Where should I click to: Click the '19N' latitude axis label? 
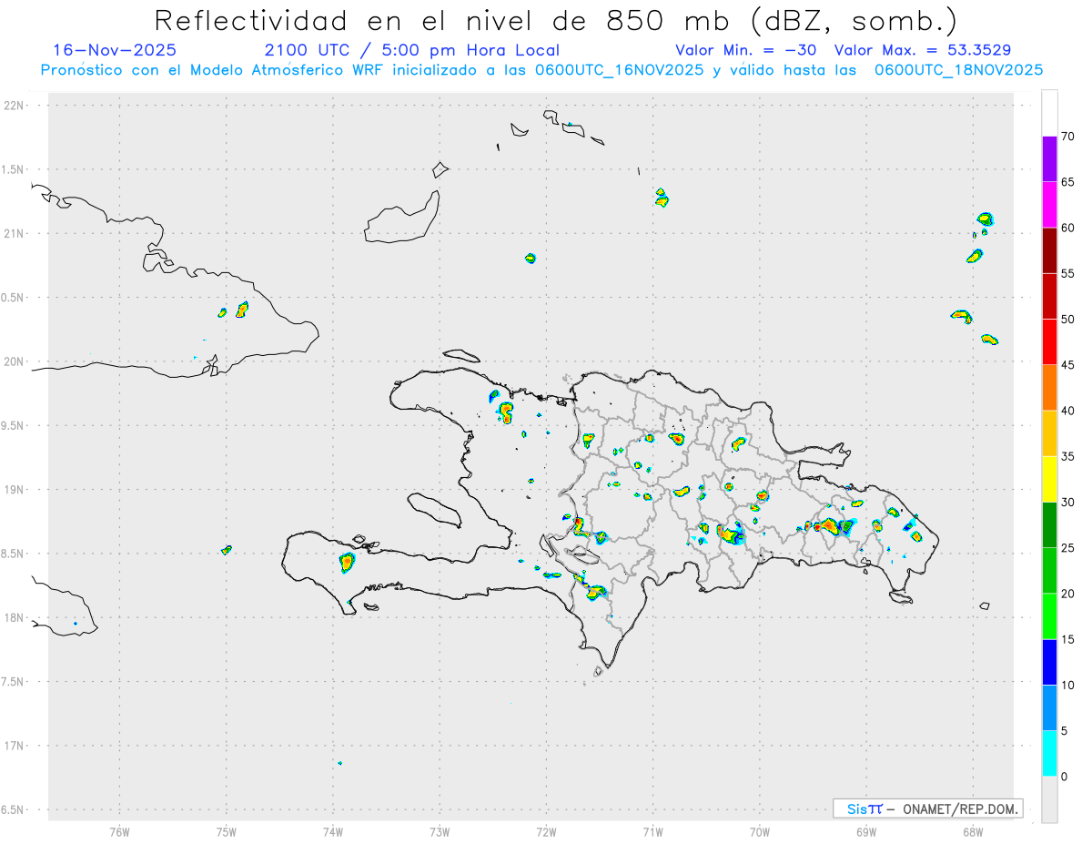click(15, 490)
